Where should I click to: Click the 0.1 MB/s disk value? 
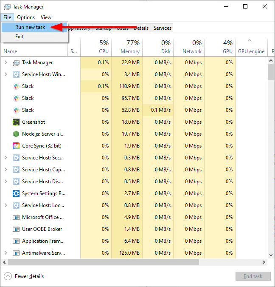point(161,110)
